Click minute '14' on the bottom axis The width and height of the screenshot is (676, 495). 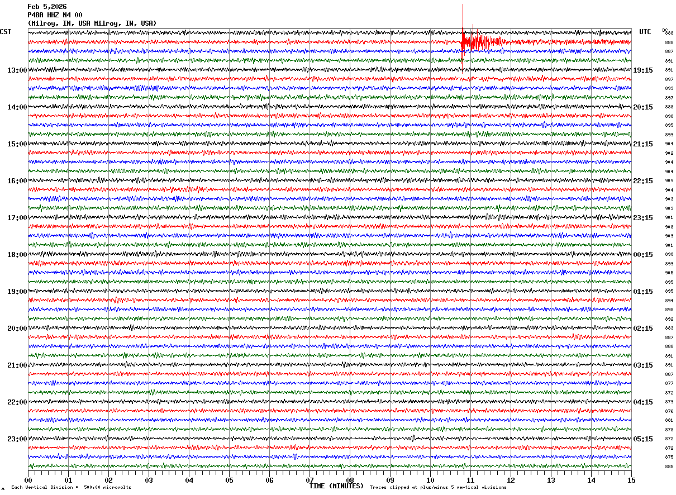tap(591, 480)
